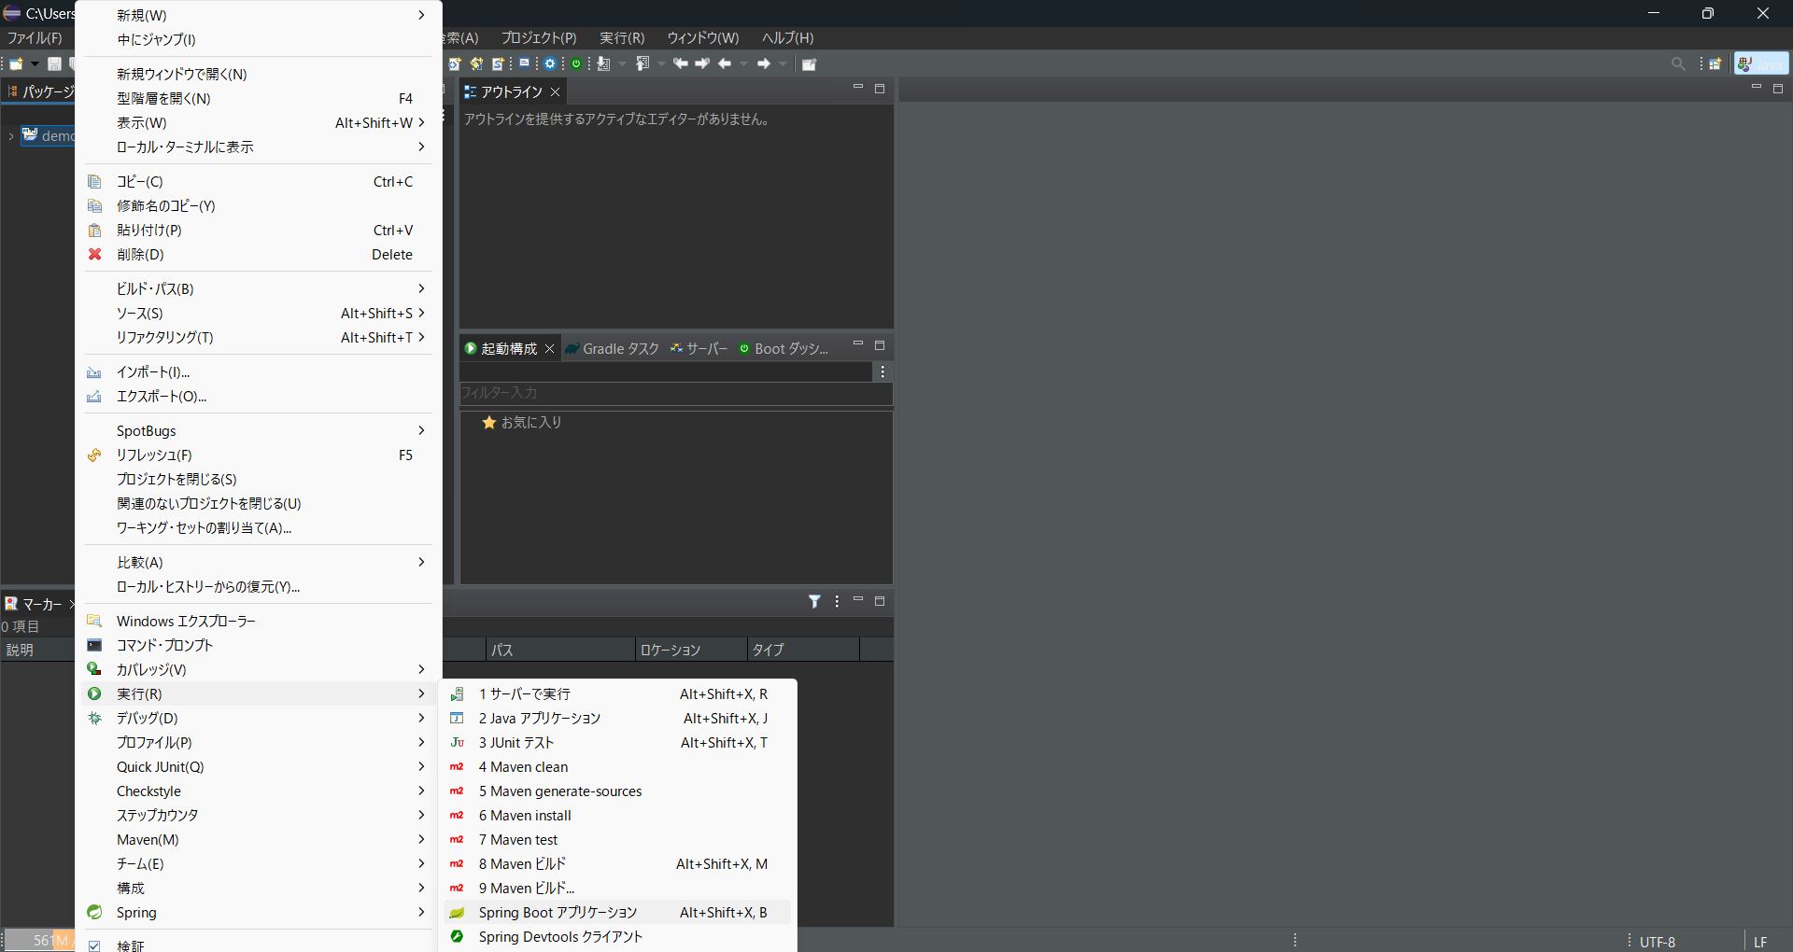Choose 1 サーバーで実行 from submenu
This screenshot has width=1793, height=952.
coord(617,693)
